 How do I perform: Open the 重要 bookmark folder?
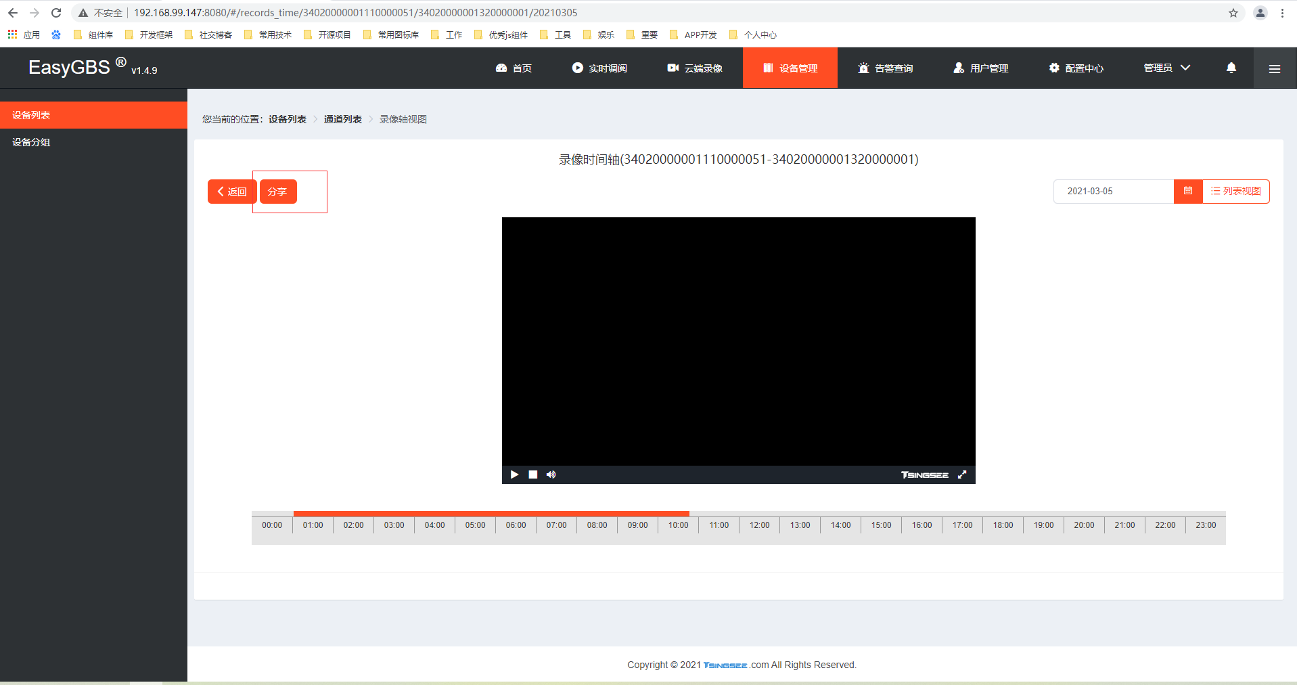click(x=642, y=35)
